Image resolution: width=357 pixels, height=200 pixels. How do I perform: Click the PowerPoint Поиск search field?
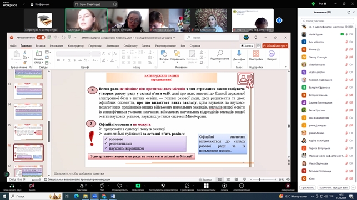212,38
